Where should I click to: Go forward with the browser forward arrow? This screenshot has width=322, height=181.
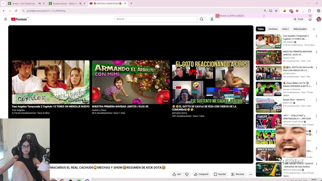(10, 11)
